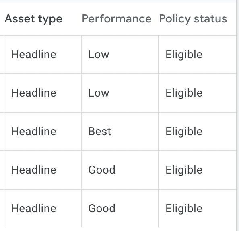Click Eligible status in the last row
The image size is (239, 231).
click(184, 209)
